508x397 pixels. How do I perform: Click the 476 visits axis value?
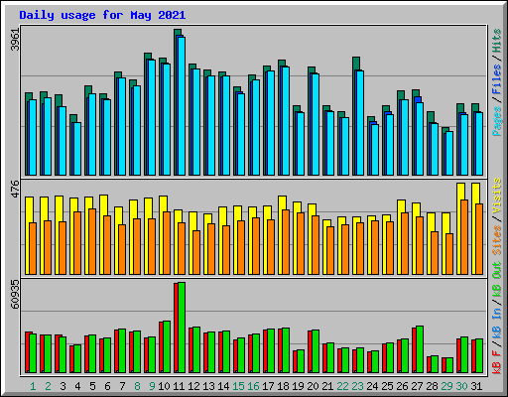point(15,189)
